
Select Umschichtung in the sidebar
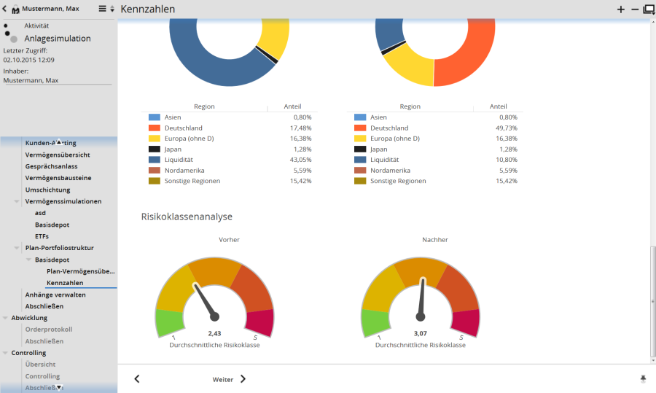point(47,190)
